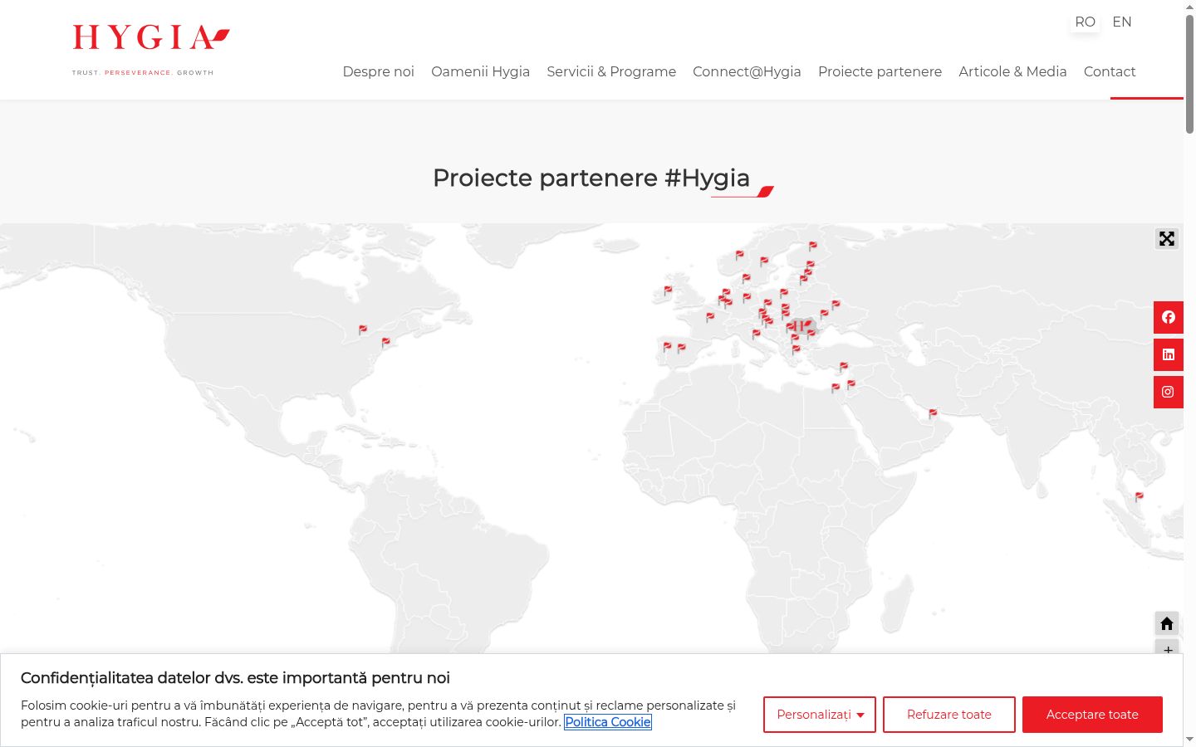Open the Oamenii Hygia menu
This screenshot has height=747, width=1196.
point(481,71)
